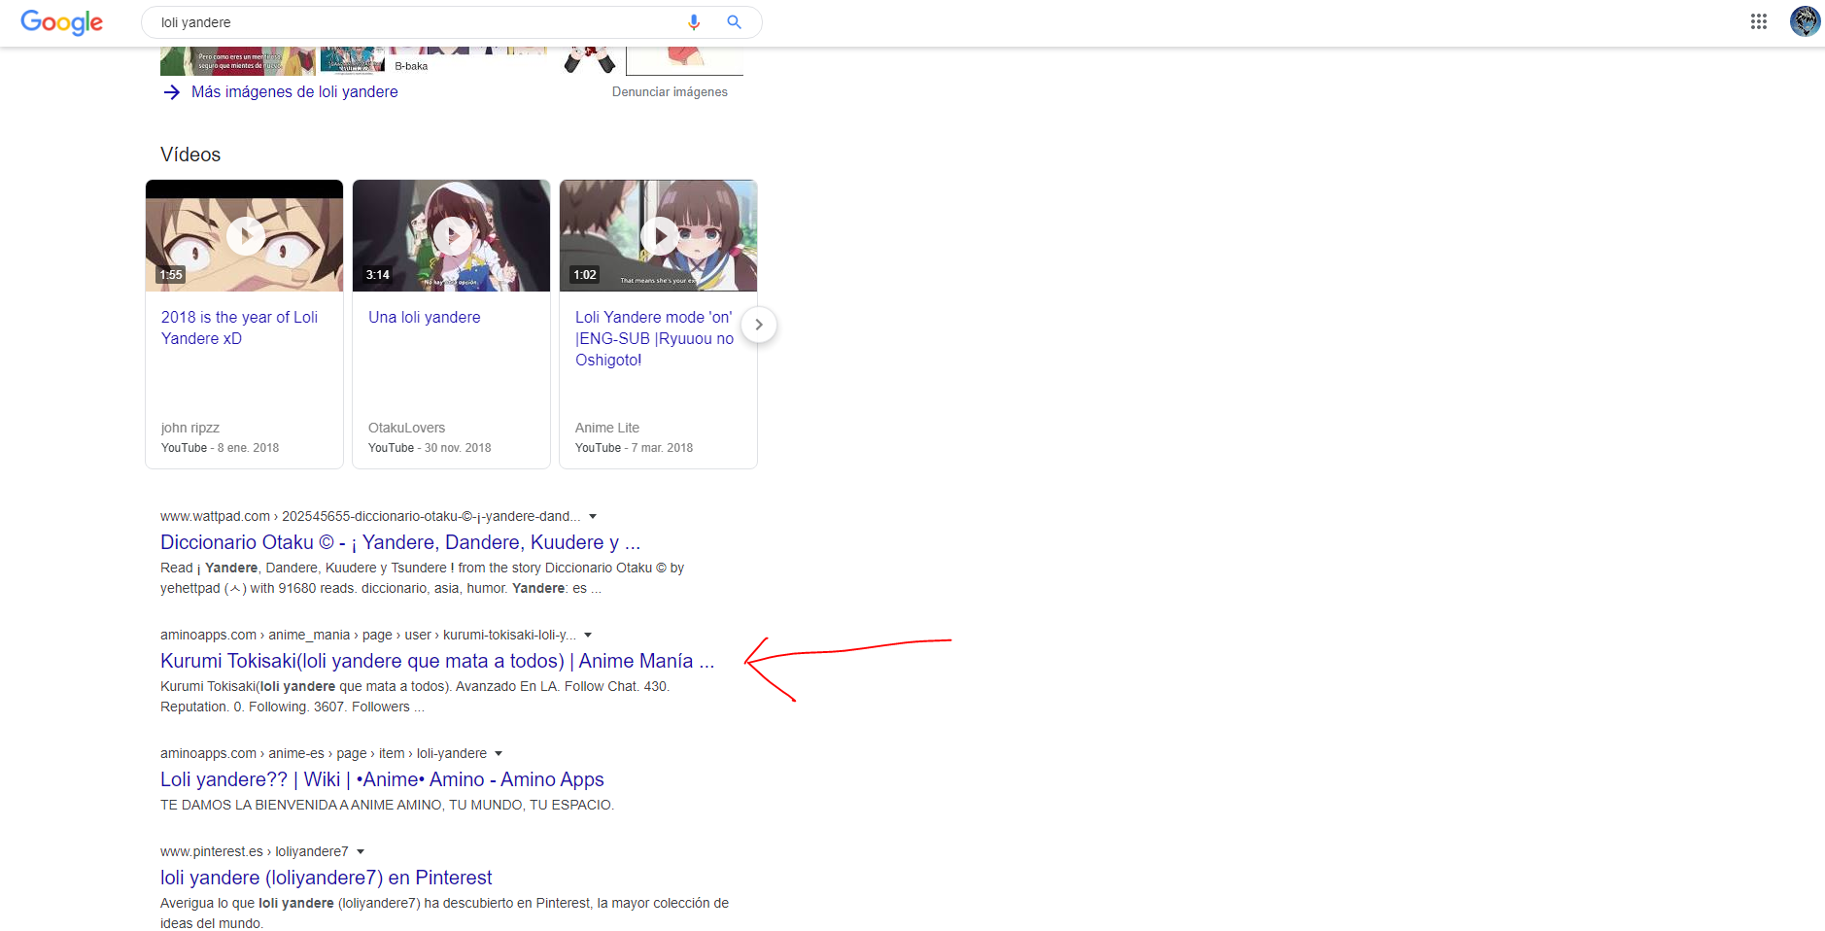Screen dimensions: 1825x931
Task: Open the Google apps grid
Action: click(x=1758, y=21)
